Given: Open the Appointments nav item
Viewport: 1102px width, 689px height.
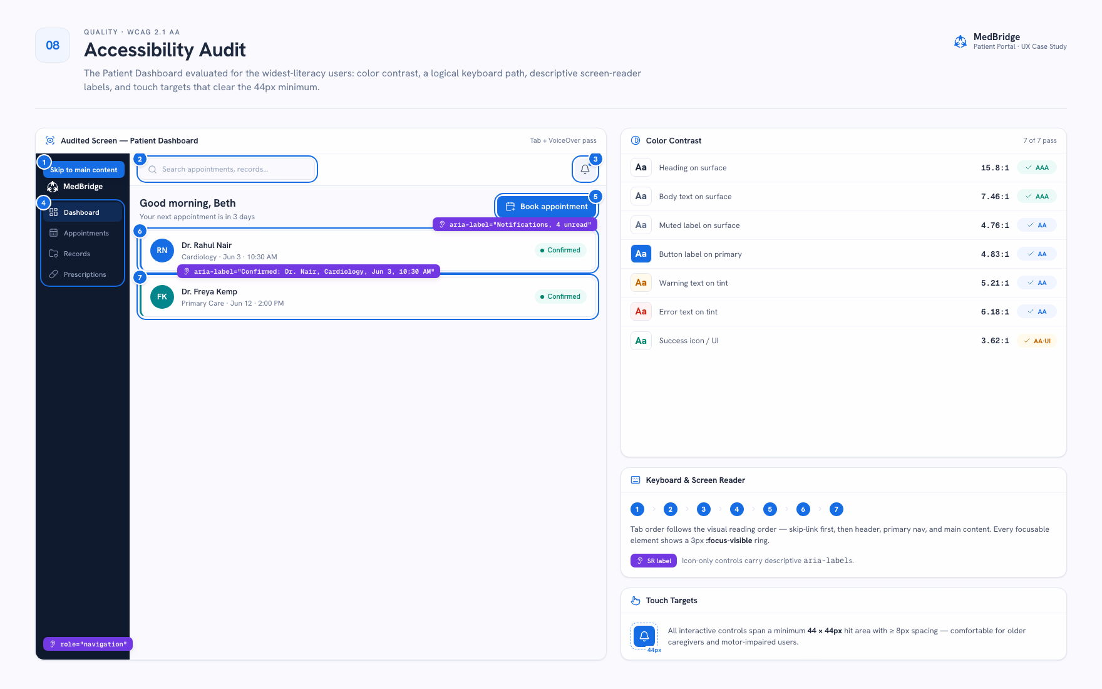Looking at the screenshot, I should coord(83,233).
